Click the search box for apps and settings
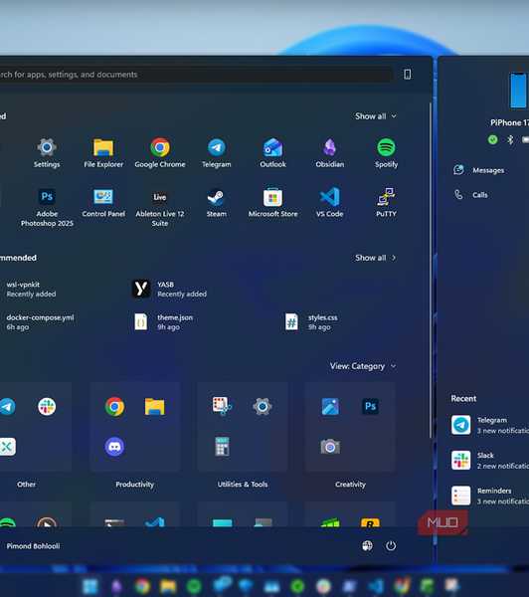Image resolution: width=529 pixels, height=597 pixels. [x=196, y=75]
